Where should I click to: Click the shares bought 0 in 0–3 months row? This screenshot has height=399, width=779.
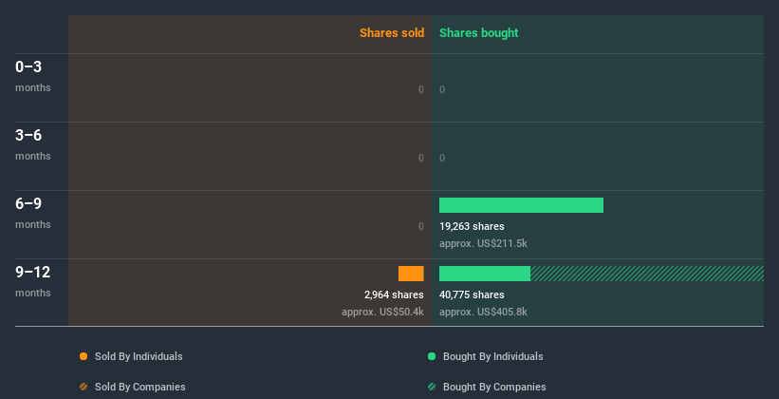point(442,89)
